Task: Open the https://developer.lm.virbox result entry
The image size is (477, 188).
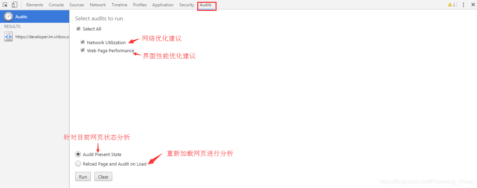Action: (x=34, y=36)
